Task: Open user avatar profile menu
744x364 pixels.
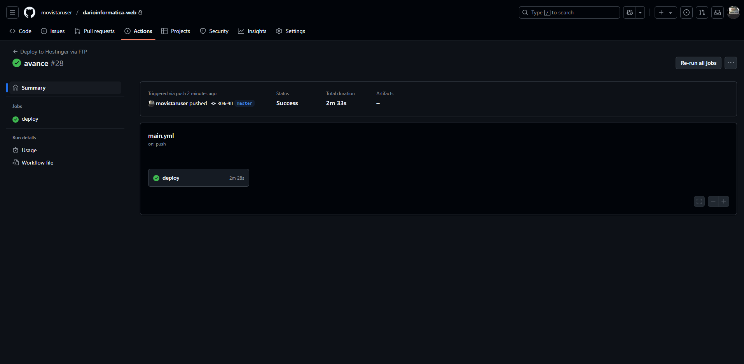Action: click(733, 12)
